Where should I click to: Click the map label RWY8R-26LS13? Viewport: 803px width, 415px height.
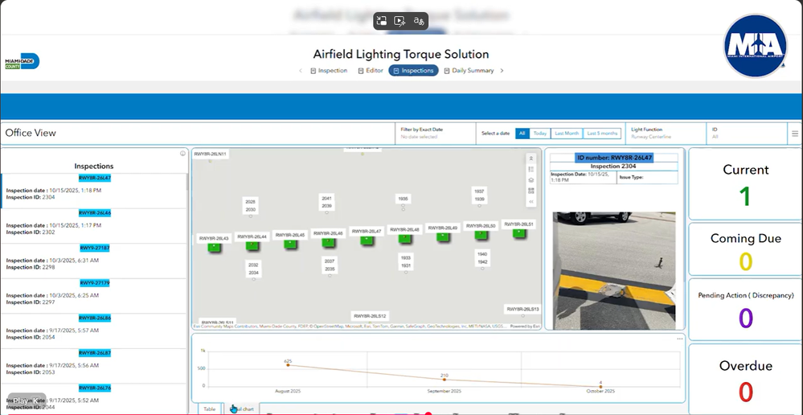(522, 309)
